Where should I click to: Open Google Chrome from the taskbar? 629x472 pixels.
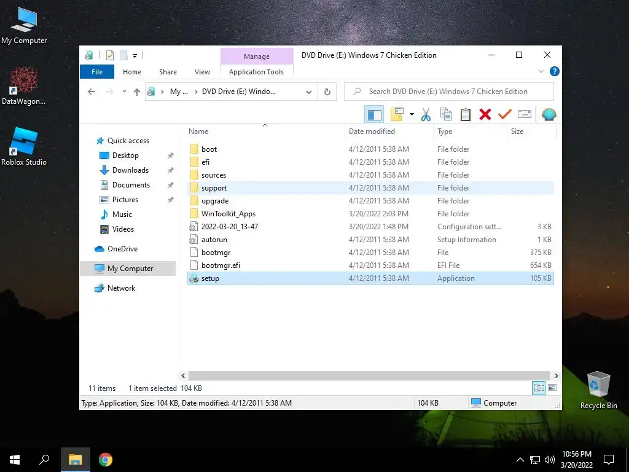click(106, 460)
